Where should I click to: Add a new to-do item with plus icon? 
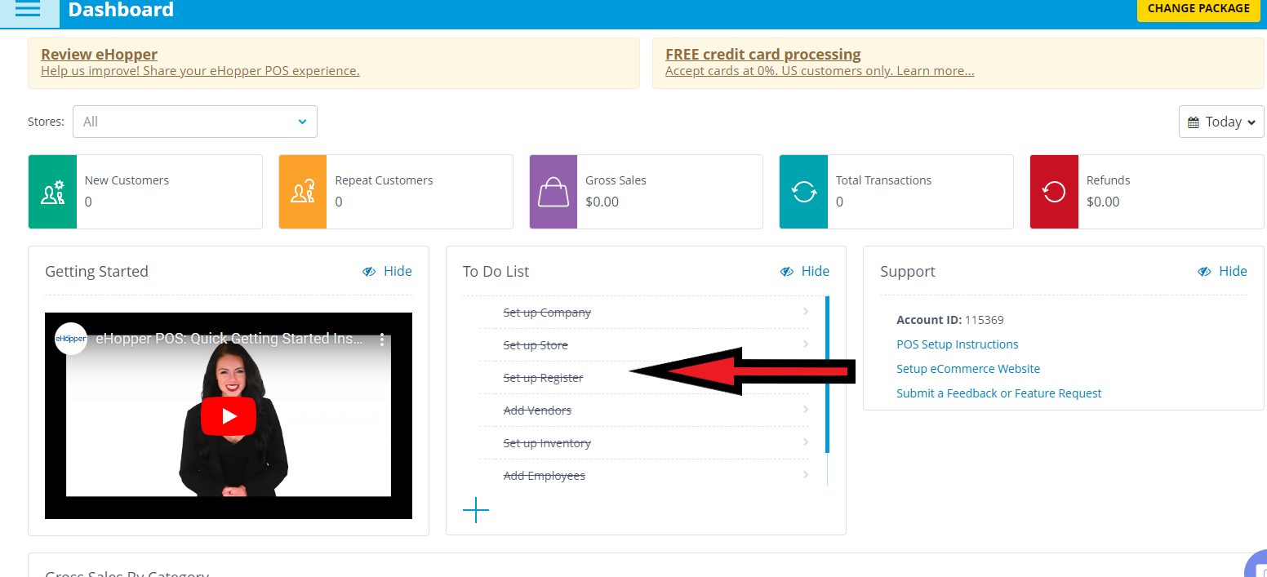(x=476, y=511)
